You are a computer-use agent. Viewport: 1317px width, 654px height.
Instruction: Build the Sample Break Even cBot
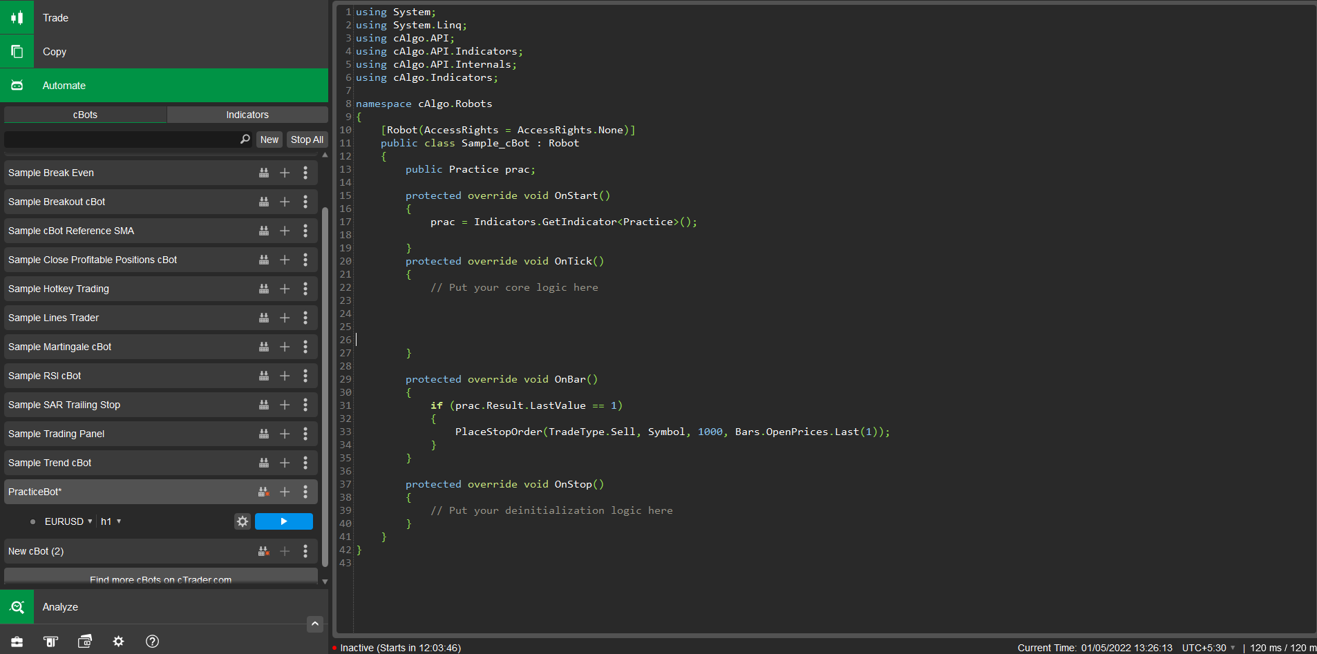coord(263,173)
